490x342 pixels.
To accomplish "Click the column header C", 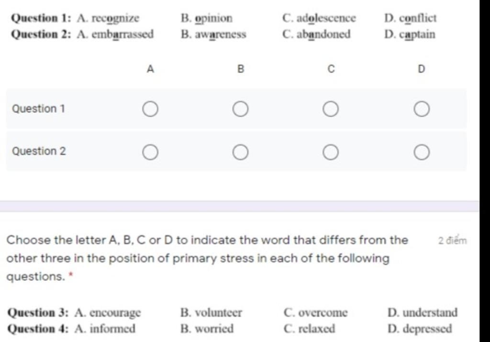I will tap(331, 69).
